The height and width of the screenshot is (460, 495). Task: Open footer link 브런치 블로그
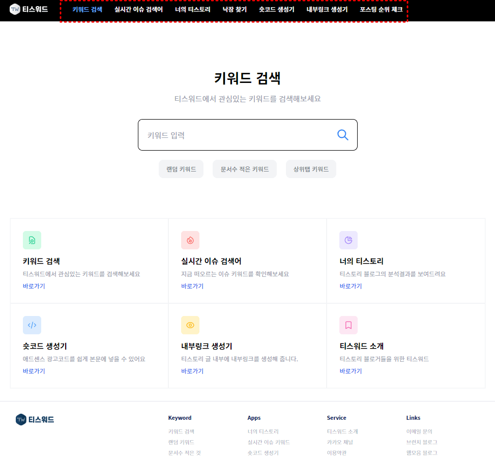point(422,442)
